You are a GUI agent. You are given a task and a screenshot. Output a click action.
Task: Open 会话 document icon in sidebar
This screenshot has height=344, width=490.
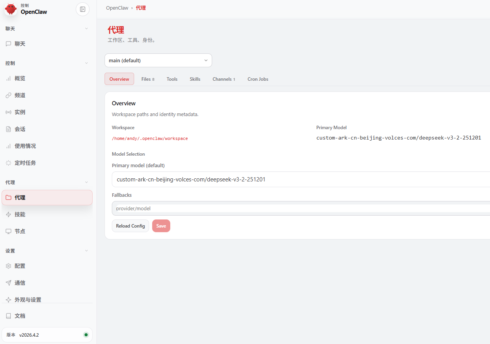[x=8, y=129]
